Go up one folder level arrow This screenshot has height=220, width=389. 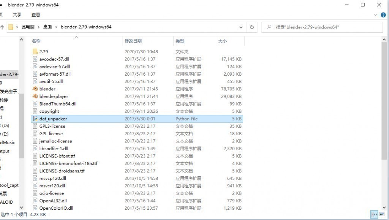tap(2, 27)
